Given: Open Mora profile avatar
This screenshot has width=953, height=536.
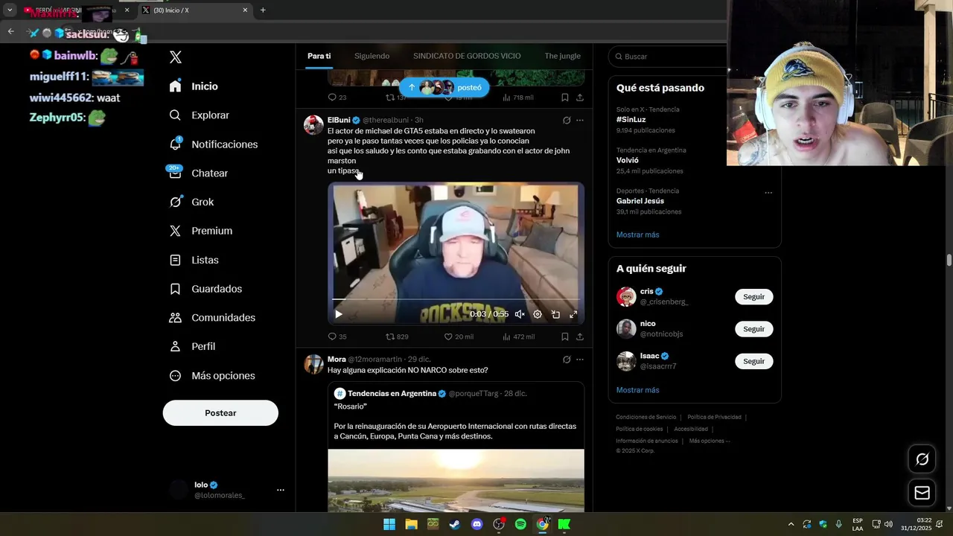Looking at the screenshot, I should [313, 364].
